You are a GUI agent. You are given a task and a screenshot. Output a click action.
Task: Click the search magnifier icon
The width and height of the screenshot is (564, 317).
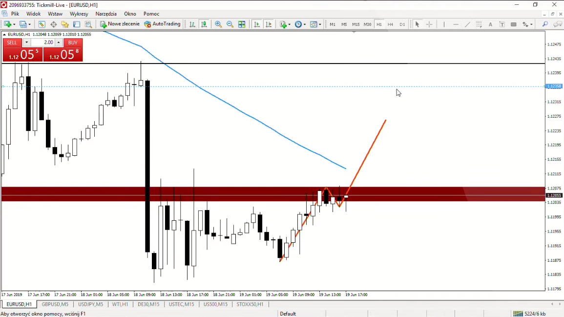tap(545, 24)
